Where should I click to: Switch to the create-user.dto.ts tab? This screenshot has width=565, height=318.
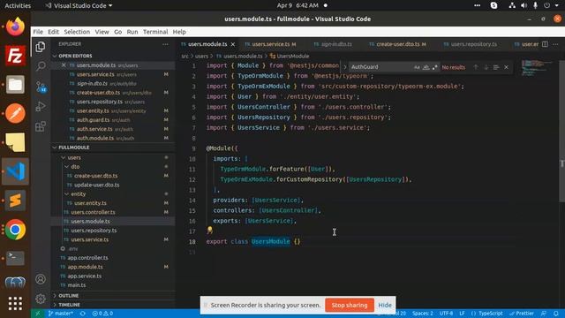point(398,44)
